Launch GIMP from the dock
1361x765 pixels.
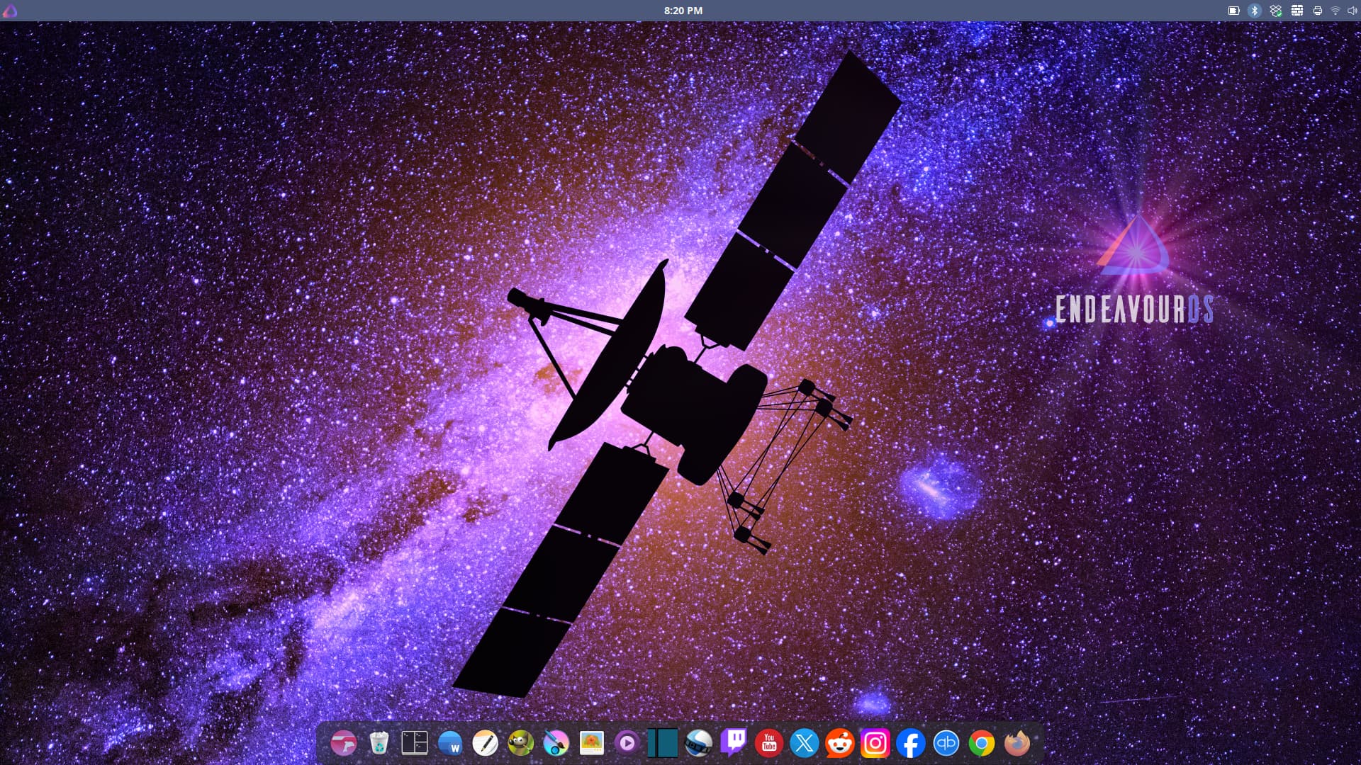click(x=521, y=743)
